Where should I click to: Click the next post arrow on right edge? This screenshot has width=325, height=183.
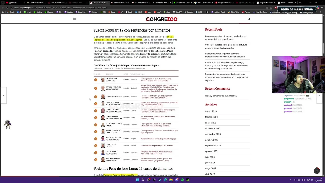tap(319, 96)
